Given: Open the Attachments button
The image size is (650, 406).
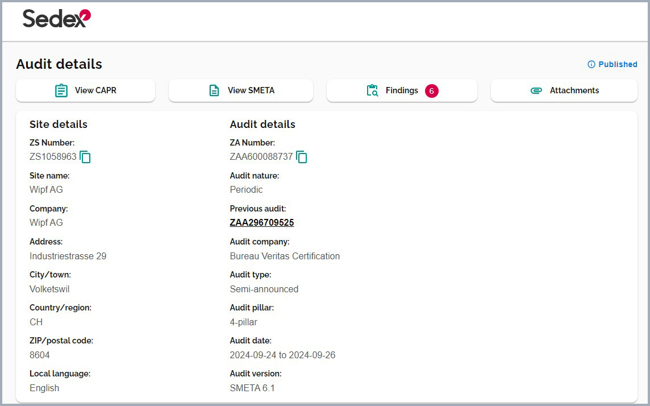Looking at the screenshot, I should coord(564,90).
